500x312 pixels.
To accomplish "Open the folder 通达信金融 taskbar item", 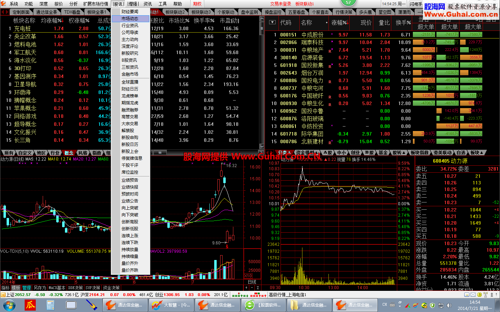I will 309,305.
